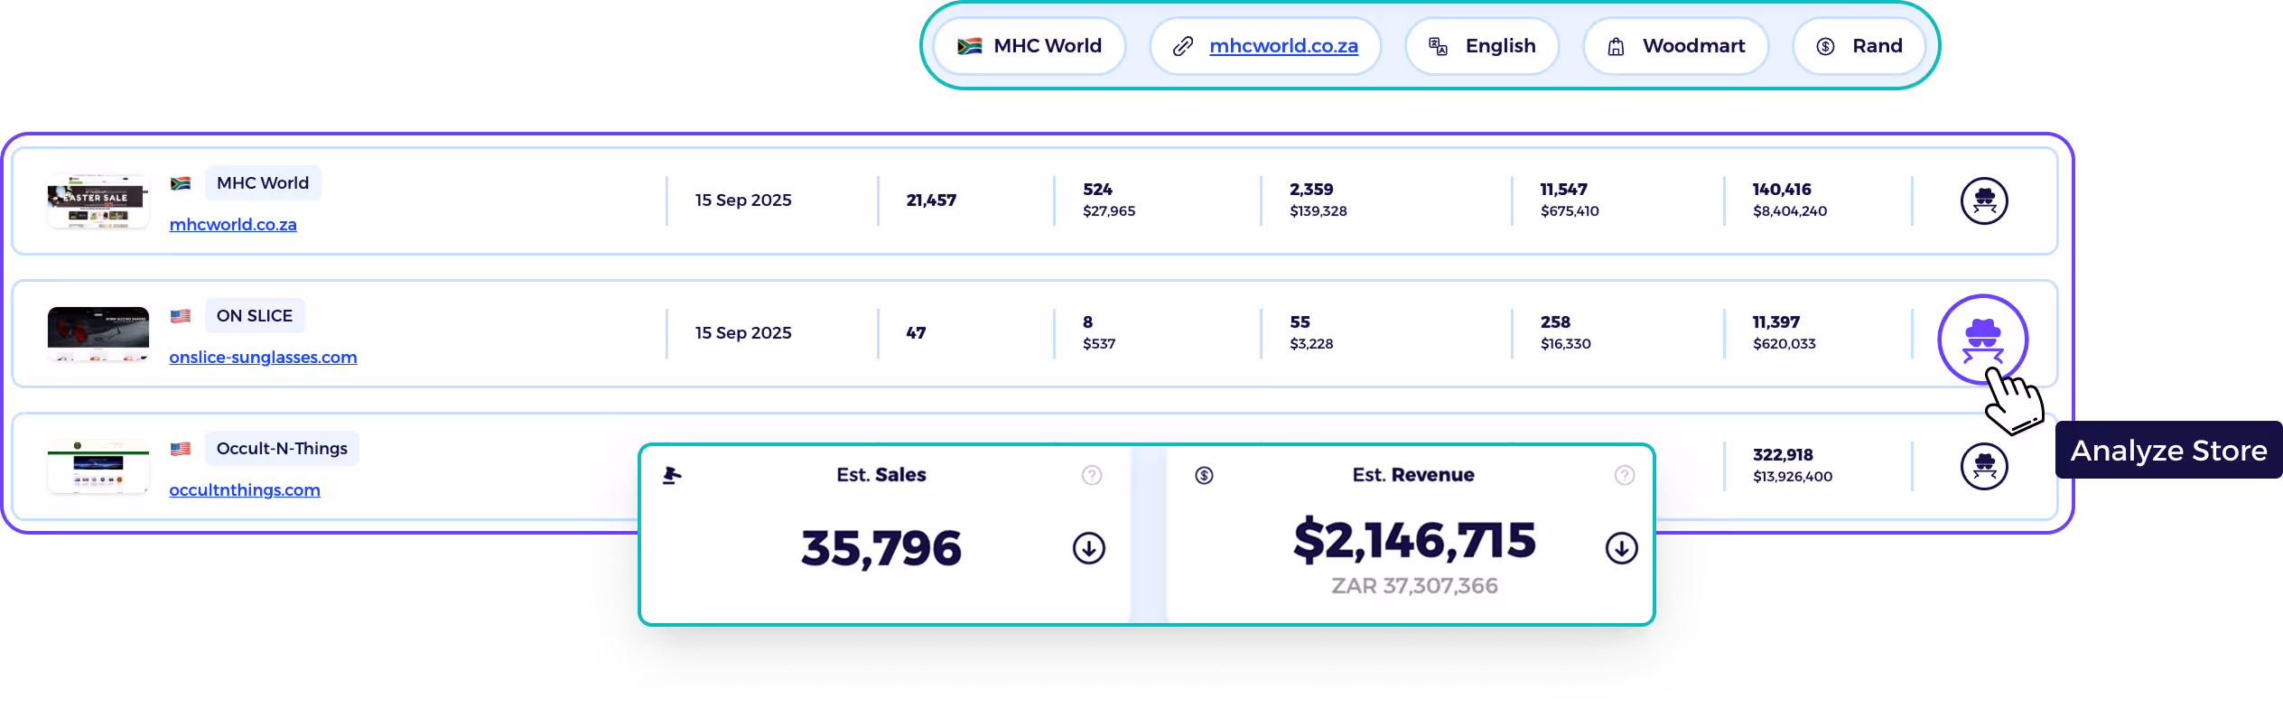Click the Analyze Store spy icon for ON SLICE

[x=1982, y=340]
